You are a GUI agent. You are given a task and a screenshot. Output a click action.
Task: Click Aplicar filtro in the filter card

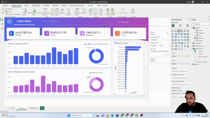(165, 55)
